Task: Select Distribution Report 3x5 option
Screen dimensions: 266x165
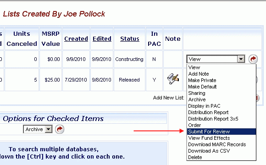Action: [222, 119]
